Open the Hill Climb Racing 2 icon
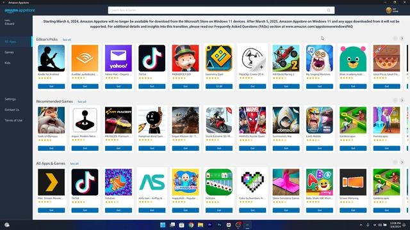 point(286,58)
